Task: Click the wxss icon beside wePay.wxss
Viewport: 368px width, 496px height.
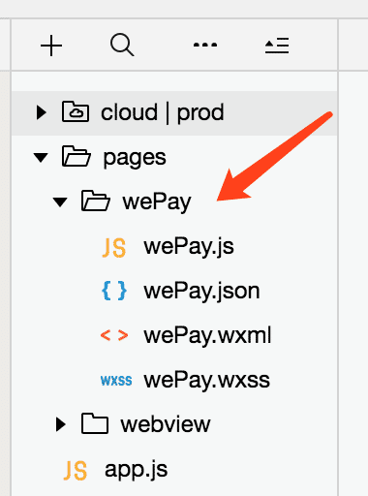Action: [116, 381]
